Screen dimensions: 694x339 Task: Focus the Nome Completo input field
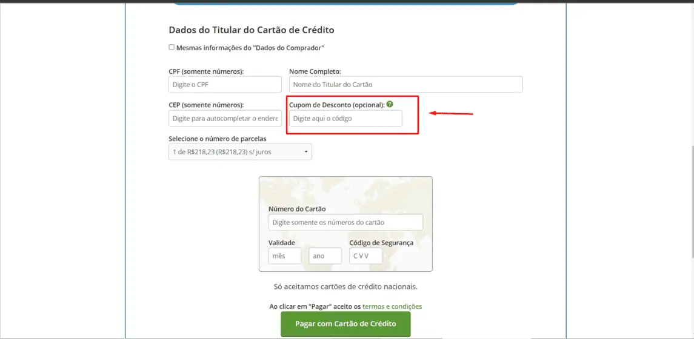tap(406, 84)
